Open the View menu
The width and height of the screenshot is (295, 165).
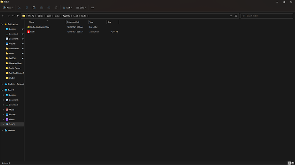81,8
